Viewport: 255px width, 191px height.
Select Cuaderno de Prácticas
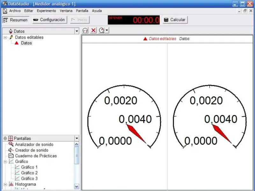(x=36, y=156)
